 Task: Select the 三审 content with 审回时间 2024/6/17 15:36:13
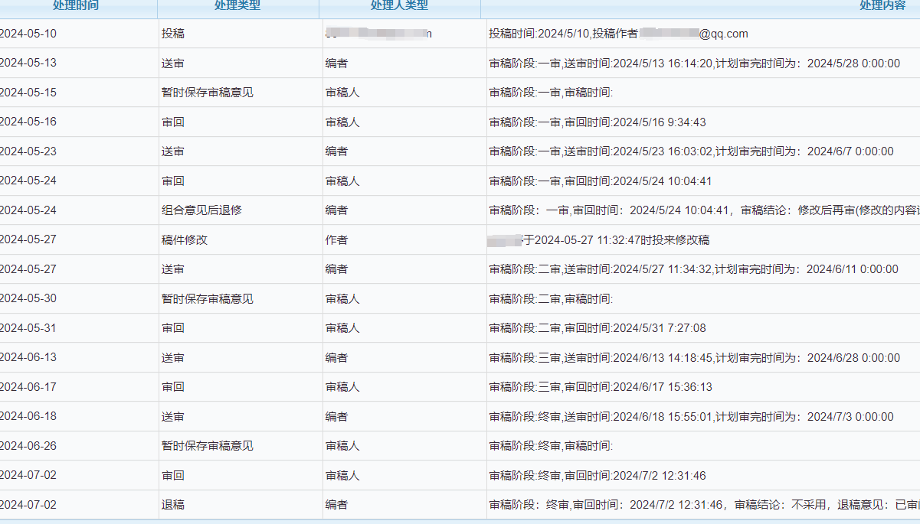tap(601, 387)
